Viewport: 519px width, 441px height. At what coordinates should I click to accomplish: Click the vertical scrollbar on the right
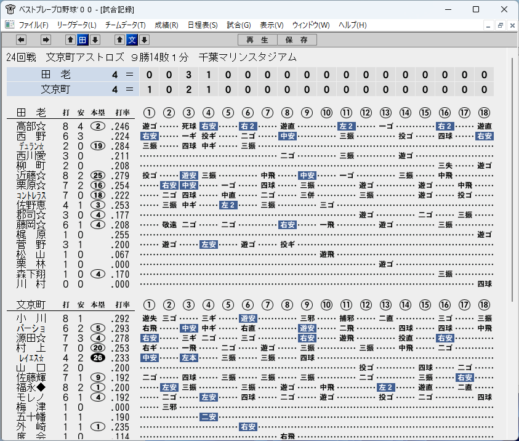(x=513, y=179)
